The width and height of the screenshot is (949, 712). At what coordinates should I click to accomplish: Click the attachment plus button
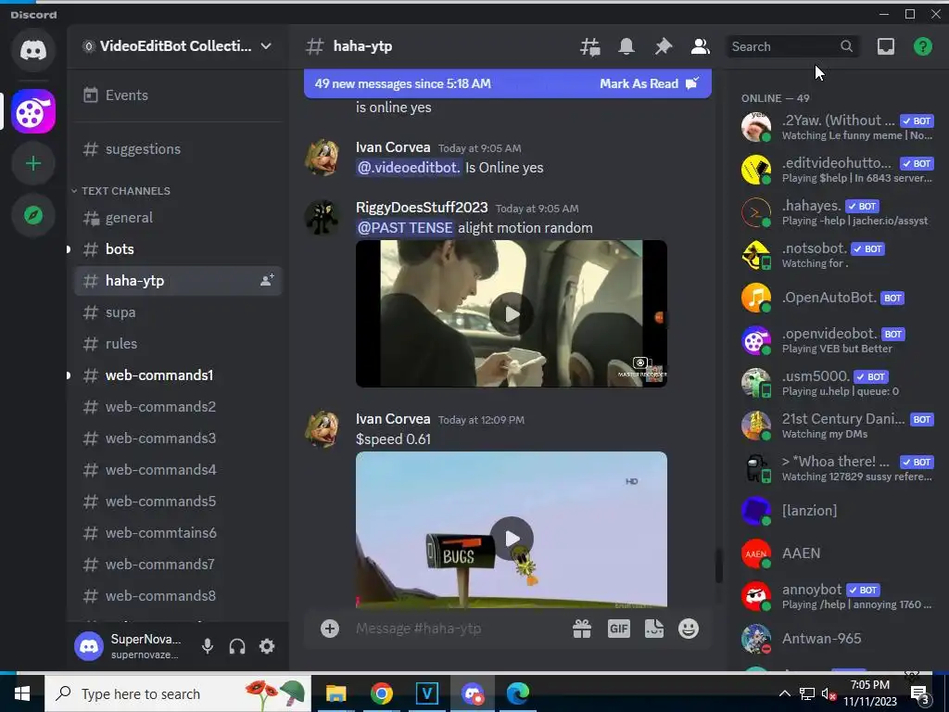[x=330, y=629]
